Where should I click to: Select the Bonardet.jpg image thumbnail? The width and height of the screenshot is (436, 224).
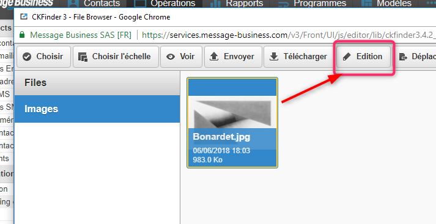point(232,123)
